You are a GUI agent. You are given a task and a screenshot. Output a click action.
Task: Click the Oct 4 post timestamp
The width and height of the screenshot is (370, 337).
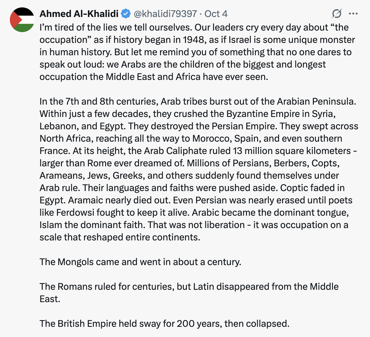[x=216, y=14]
